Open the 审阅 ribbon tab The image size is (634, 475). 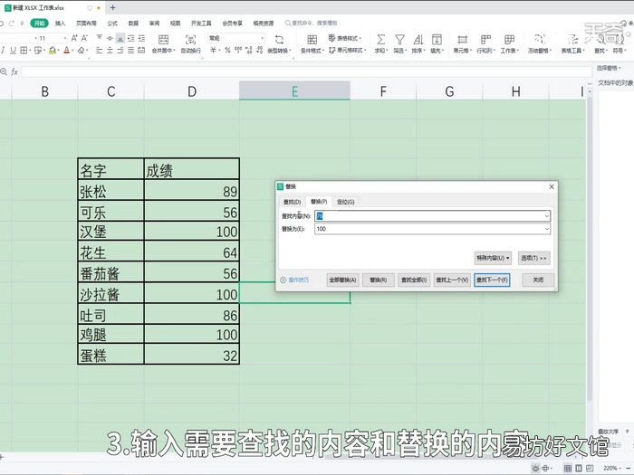click(x=155, y=23)
